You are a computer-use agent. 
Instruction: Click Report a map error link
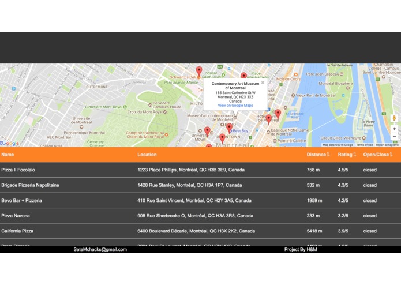(x=388, y=145)
